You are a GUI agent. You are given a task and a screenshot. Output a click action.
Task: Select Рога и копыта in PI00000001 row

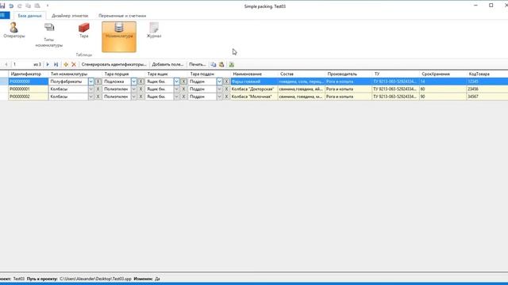click(x=348, y=89)
